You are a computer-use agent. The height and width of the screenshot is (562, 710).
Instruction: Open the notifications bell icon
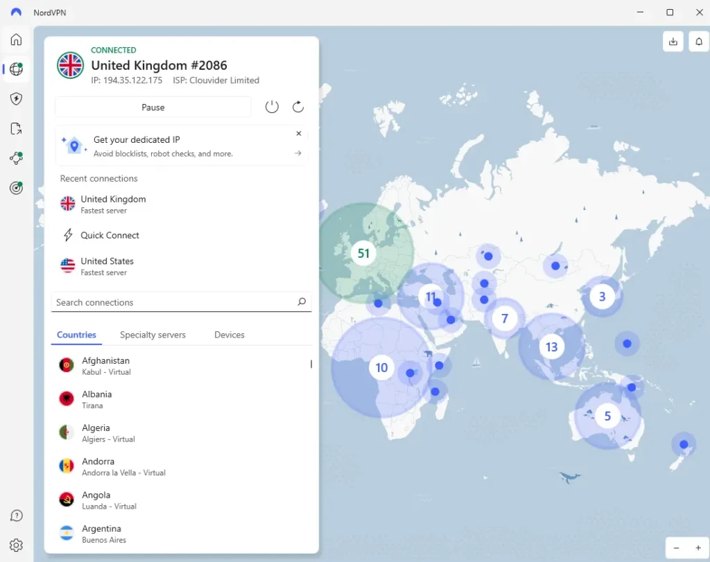point(699,42)
